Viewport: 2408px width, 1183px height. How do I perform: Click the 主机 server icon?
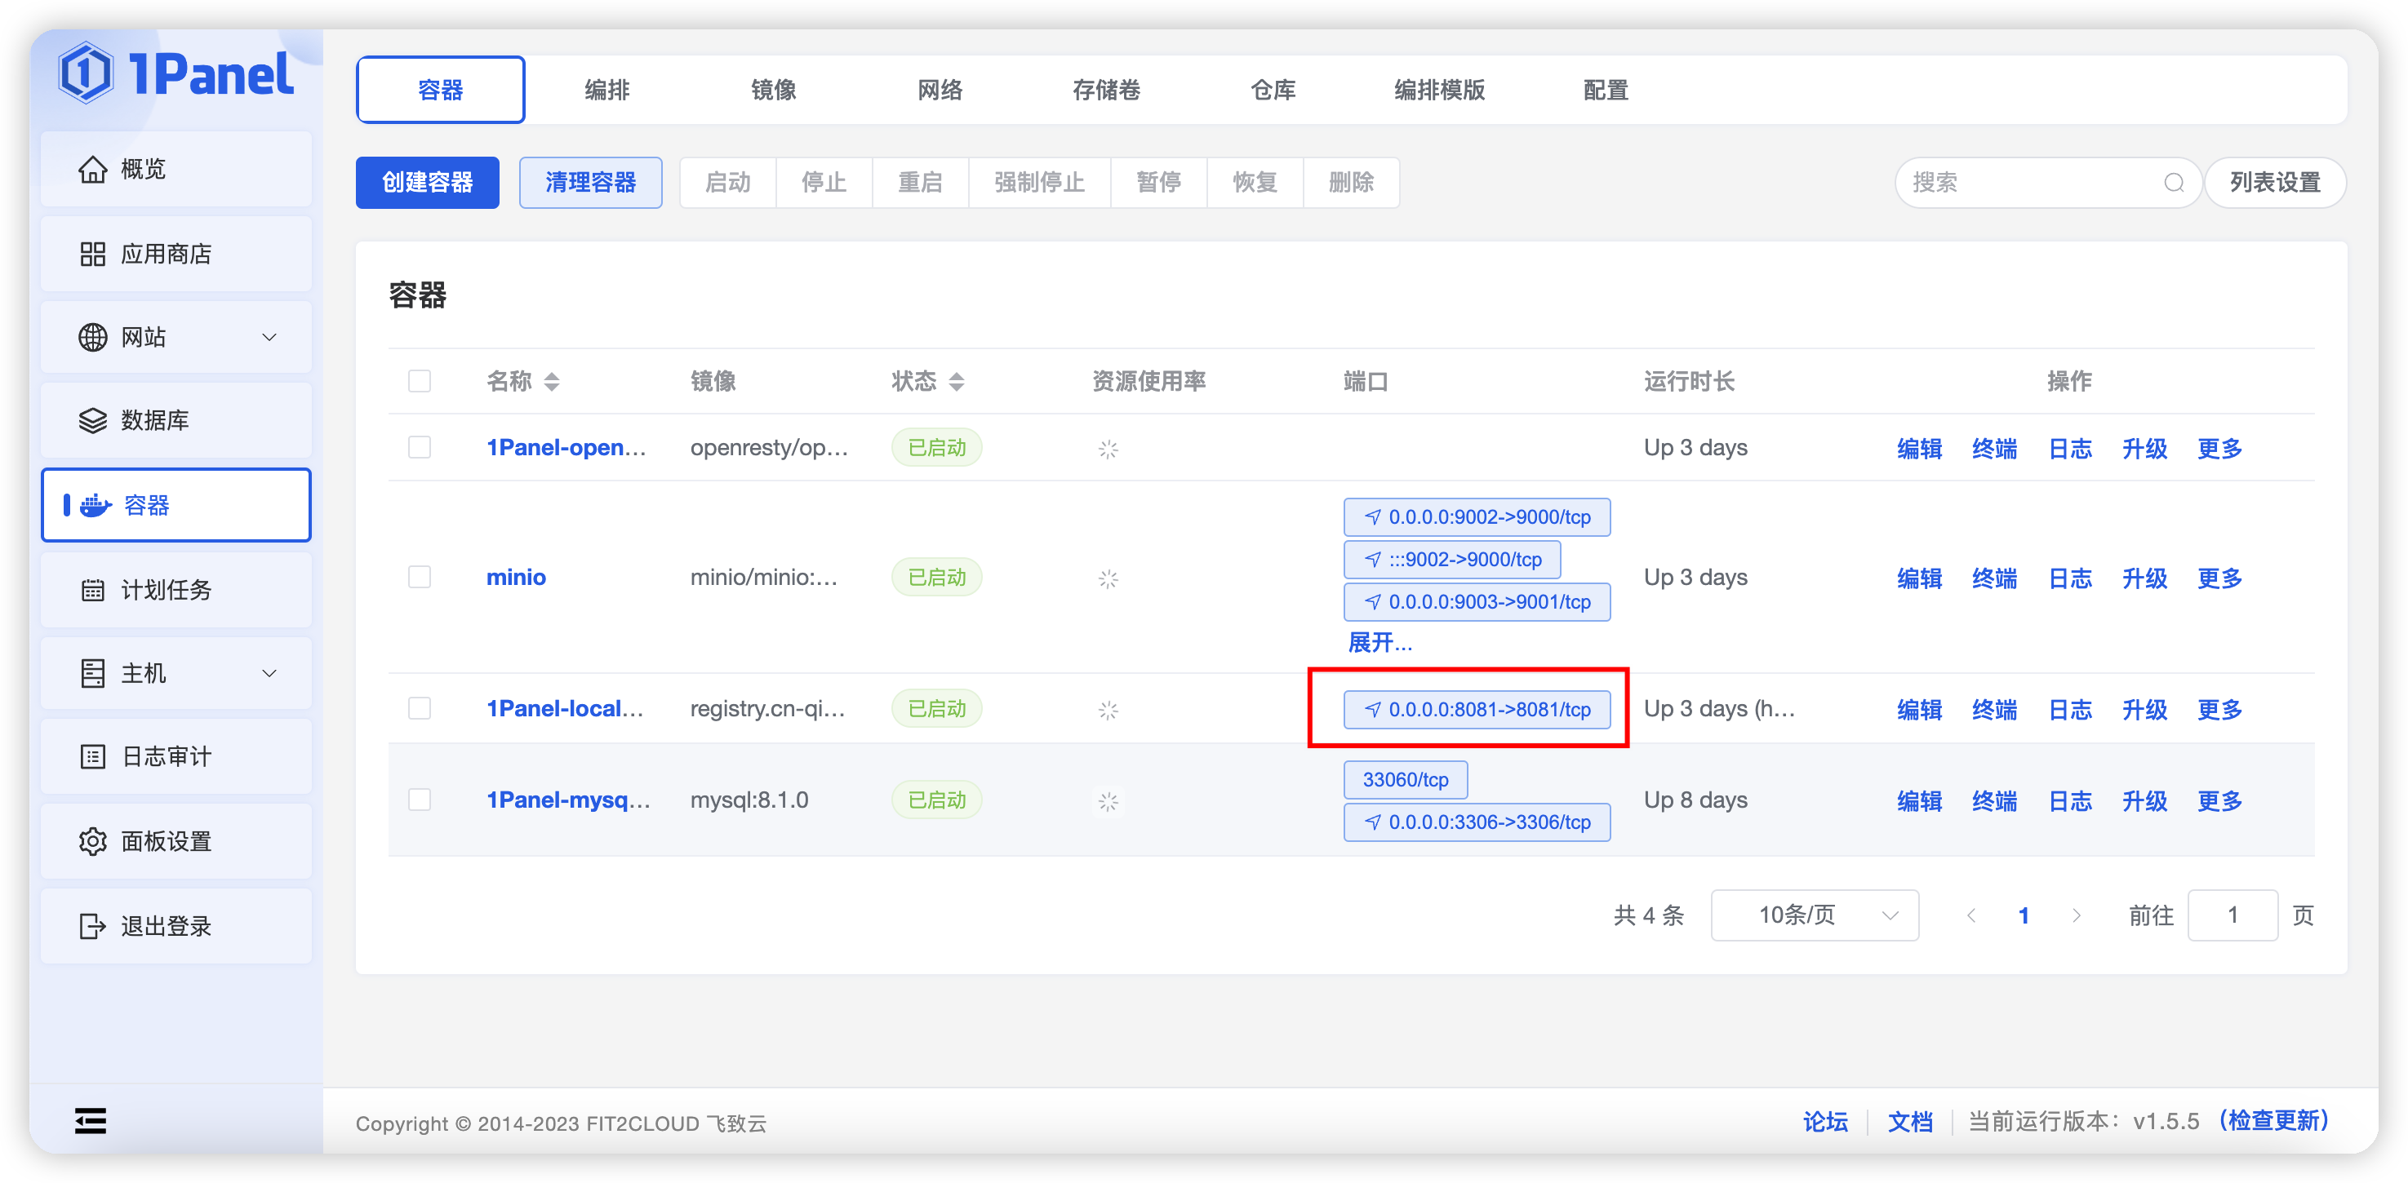pos(92,673)
